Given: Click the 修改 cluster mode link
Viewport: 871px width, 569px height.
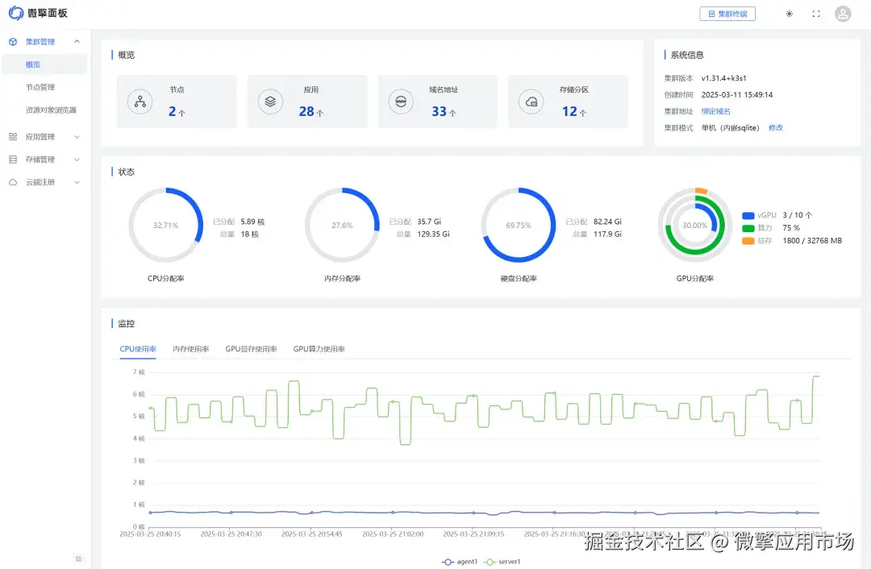Looking at the screenshot, I should click(776, 127).
